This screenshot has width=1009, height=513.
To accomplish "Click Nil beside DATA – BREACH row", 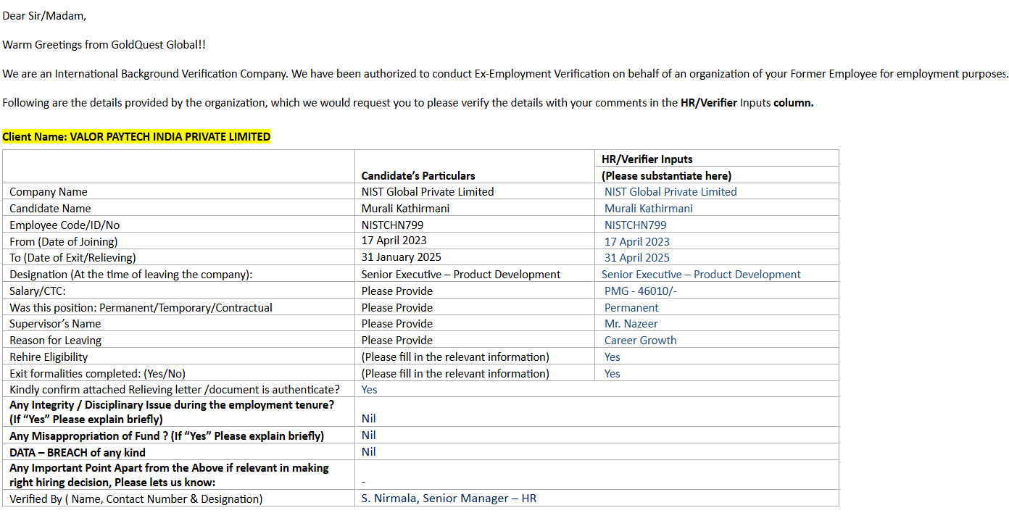I will [x=369, y=452].
